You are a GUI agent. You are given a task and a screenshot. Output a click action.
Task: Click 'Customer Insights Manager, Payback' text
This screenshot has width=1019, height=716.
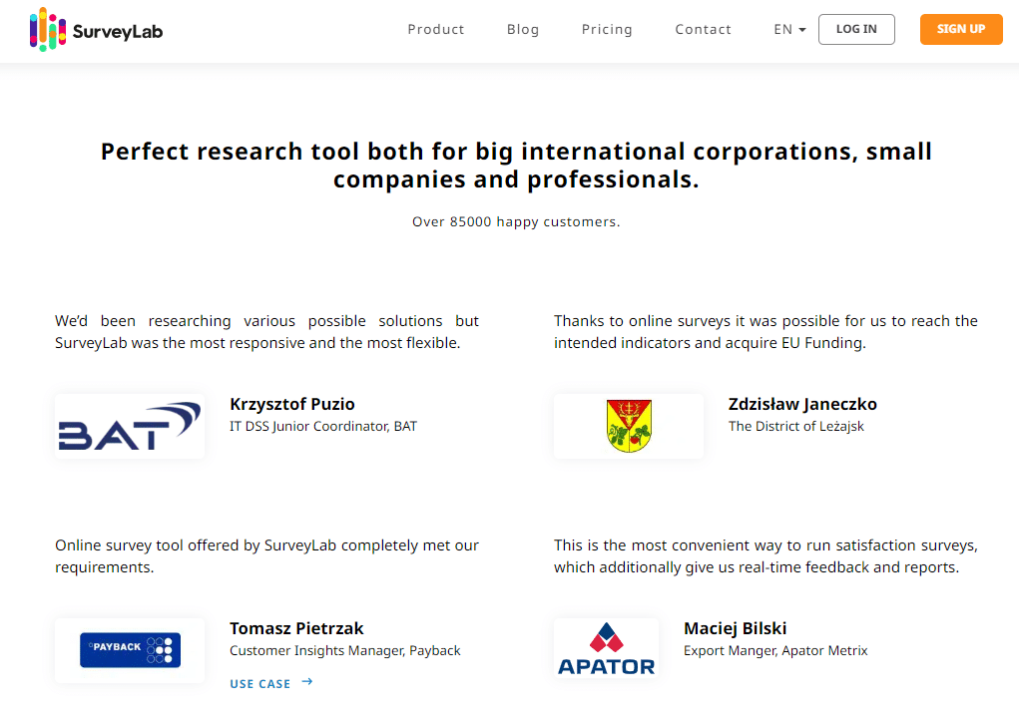tap(345, 651)
